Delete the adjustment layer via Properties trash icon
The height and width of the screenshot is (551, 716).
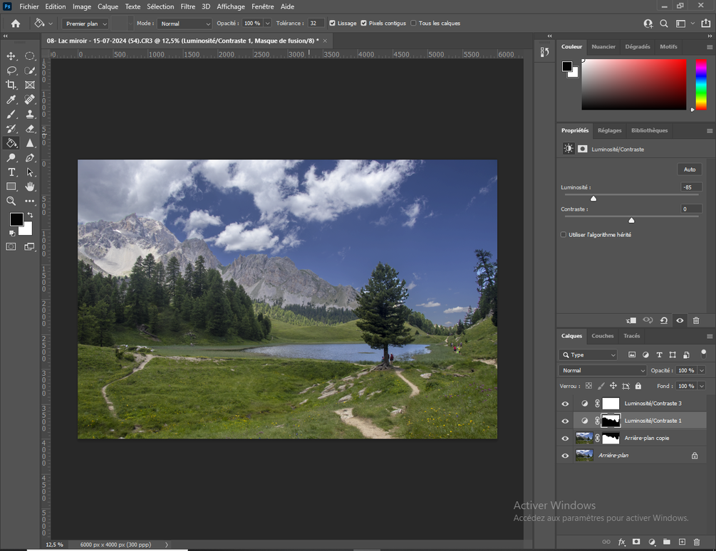coord(696,320)
